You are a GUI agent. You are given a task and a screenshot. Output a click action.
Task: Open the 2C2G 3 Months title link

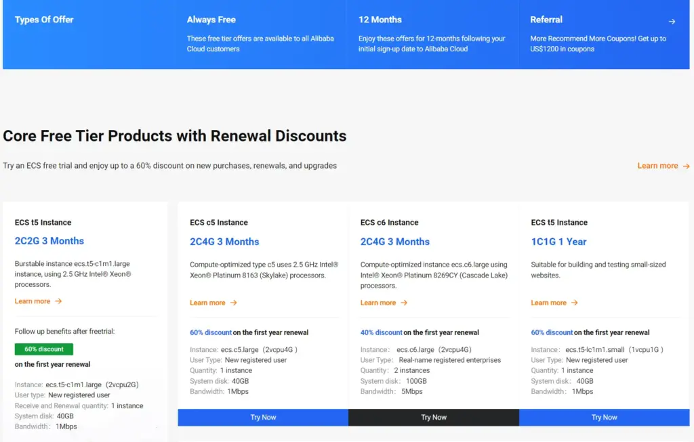(x=49, y=241)
